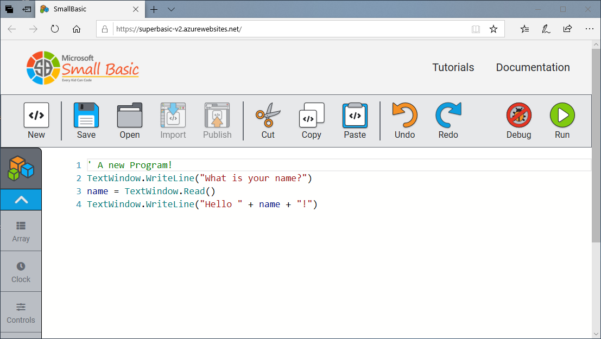Viewport: 601px width, 339px height.
Task: Open browser Settings and more menu
Action: (589, 29)
